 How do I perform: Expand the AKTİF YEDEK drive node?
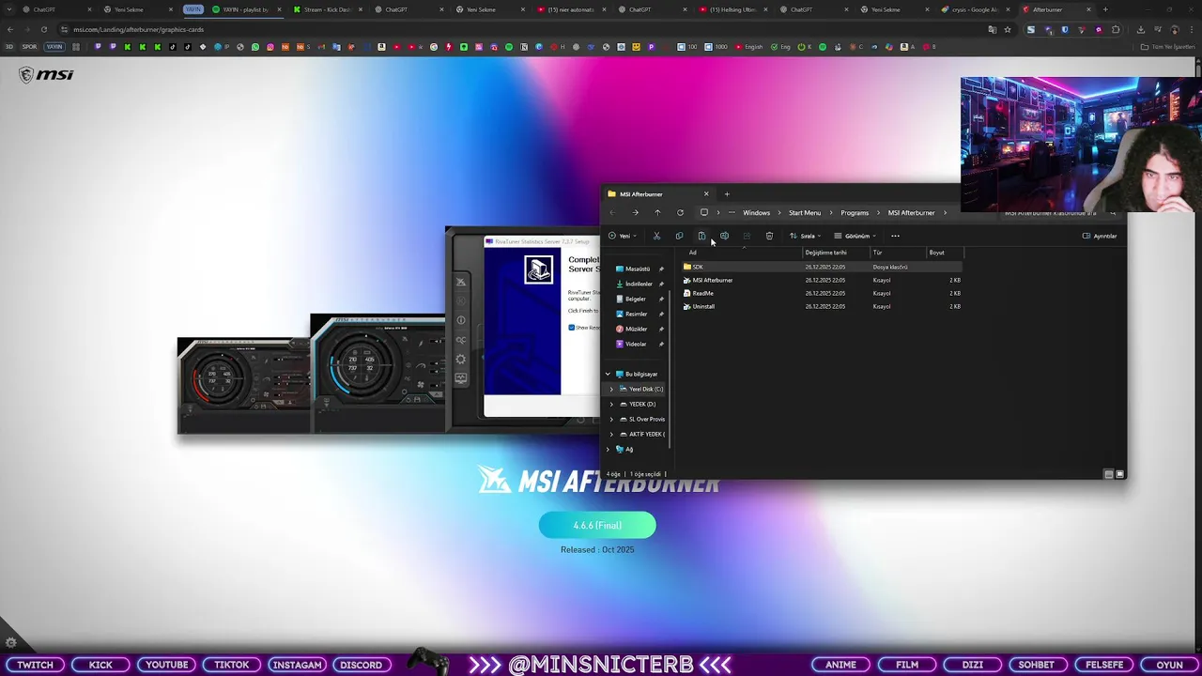coord(611,434)
